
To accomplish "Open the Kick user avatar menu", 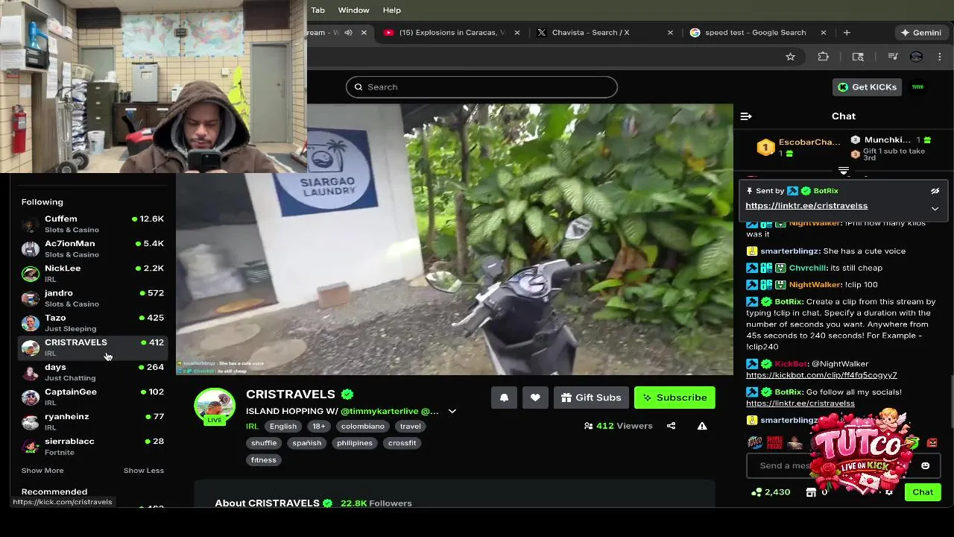I will coord(917,87).
